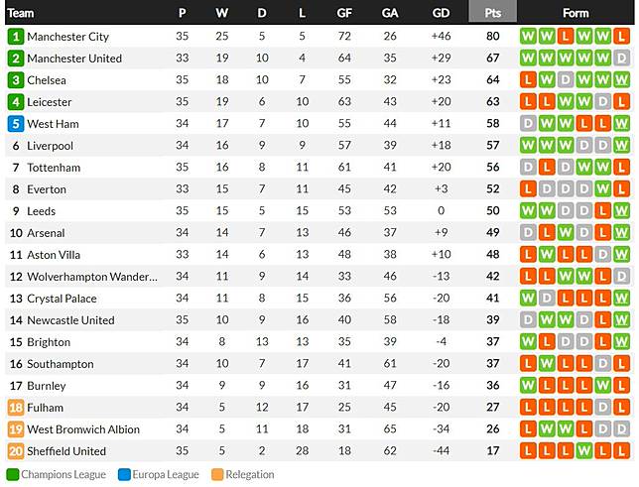Click Sheffield United's position 20 badge
Screen dimensions: 639x487
pyautogui.click(x=15, y=451)
